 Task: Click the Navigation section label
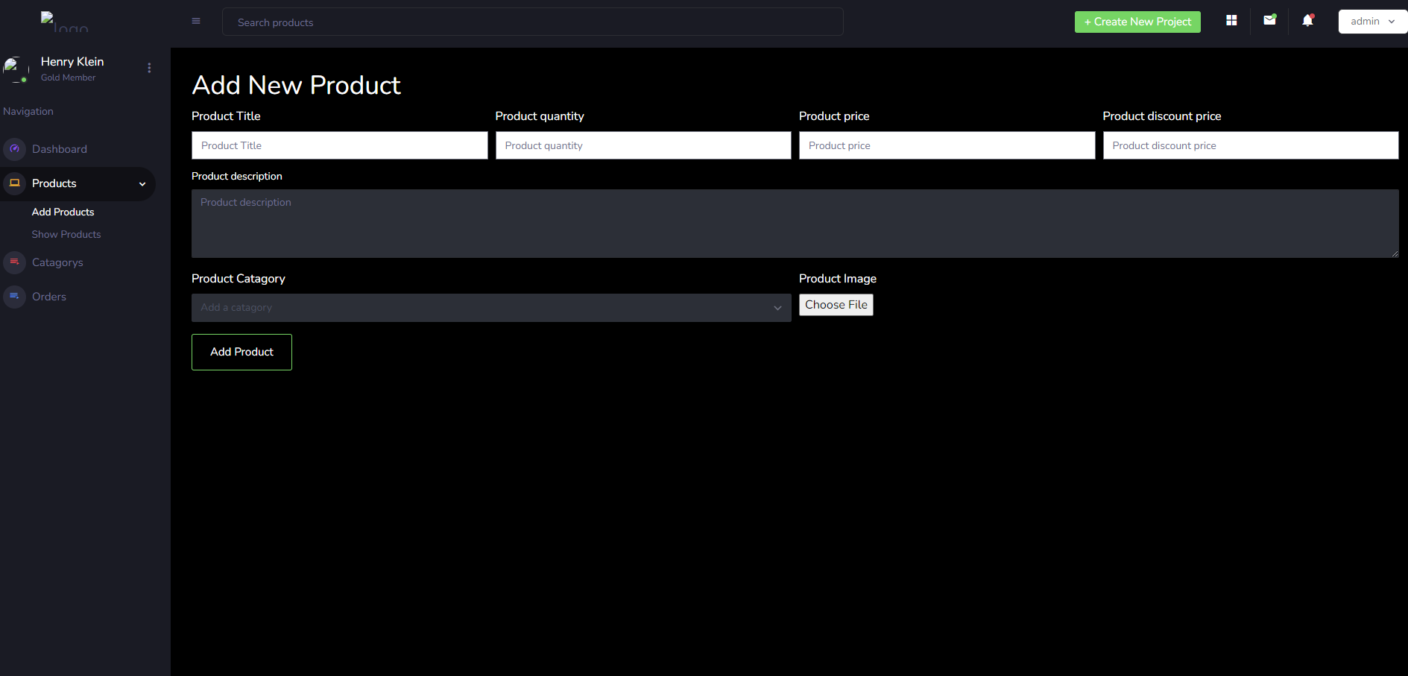[x=28, y=111]
